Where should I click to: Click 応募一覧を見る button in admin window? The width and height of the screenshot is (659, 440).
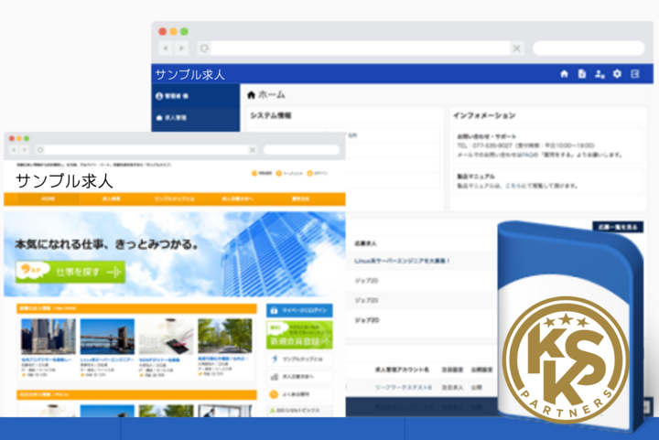618,227
